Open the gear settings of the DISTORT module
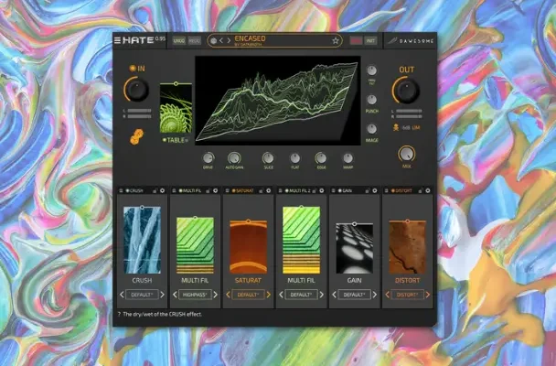The width and height of the screenshot is (556, 366). click(430, 191)
